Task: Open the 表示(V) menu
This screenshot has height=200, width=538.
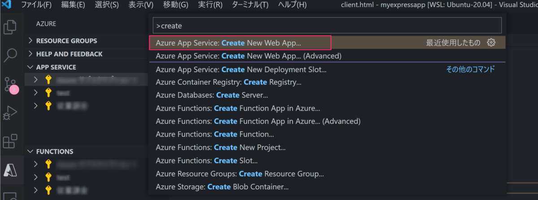Action: [x=141, y=5]
